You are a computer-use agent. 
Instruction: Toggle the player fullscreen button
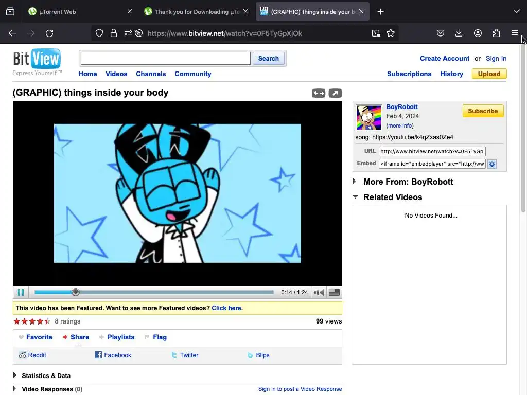tap(334, 292)
